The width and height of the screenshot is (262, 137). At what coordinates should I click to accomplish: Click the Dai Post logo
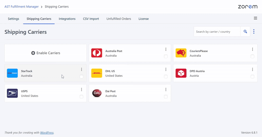[97, 93]
